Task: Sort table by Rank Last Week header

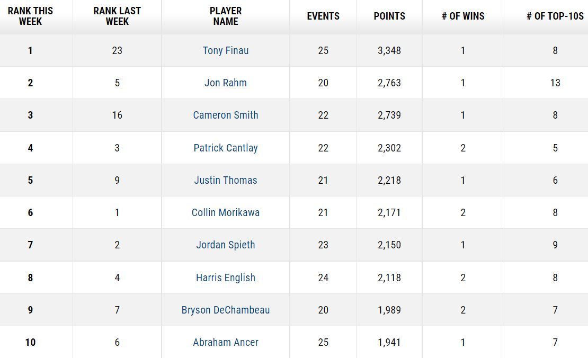Action: tap(117, 16)
